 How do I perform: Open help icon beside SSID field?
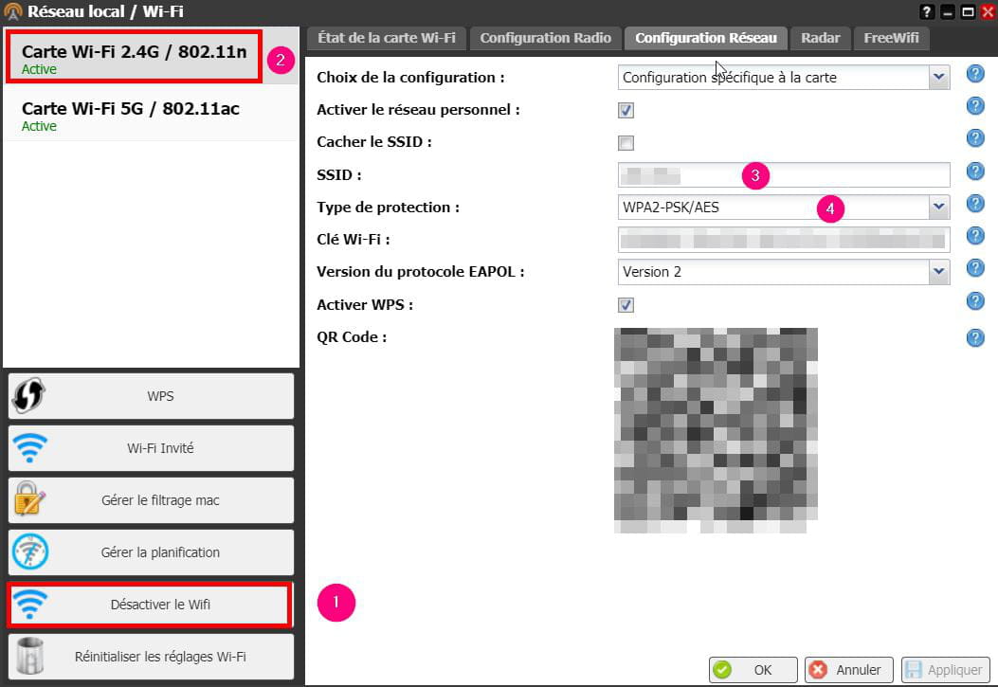click(x=975, y=171)
